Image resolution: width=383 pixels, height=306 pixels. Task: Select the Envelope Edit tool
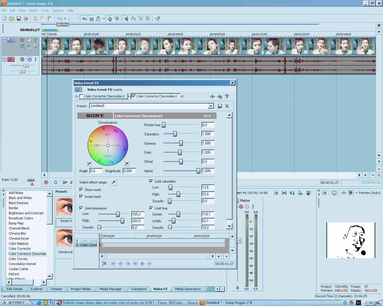point(133,19)
